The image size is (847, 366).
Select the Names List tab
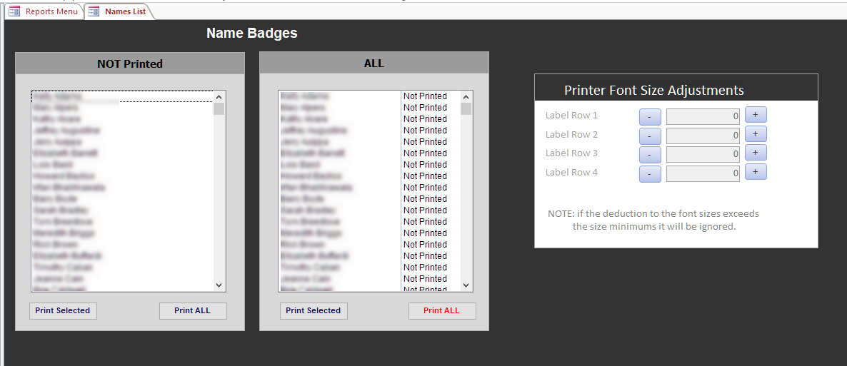pos(119,11)
